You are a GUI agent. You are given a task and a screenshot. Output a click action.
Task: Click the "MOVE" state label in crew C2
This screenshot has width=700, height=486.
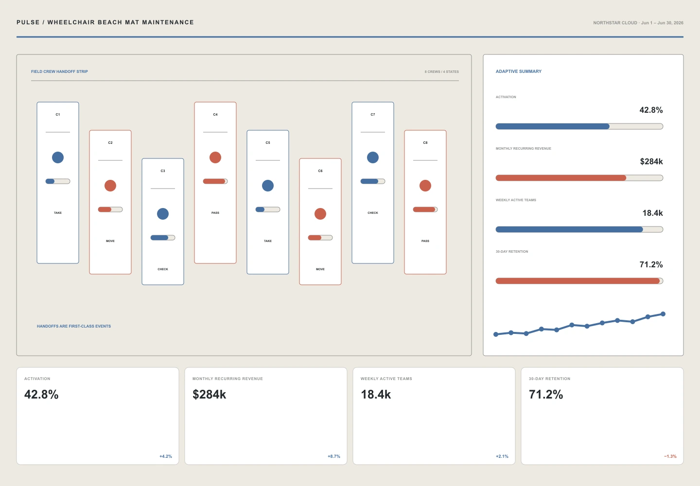coord(110,241)
